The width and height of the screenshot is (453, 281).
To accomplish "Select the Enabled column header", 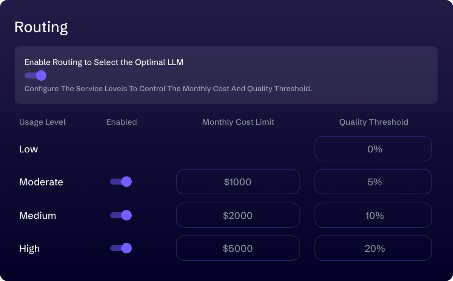I will click(x=122, y=122).
